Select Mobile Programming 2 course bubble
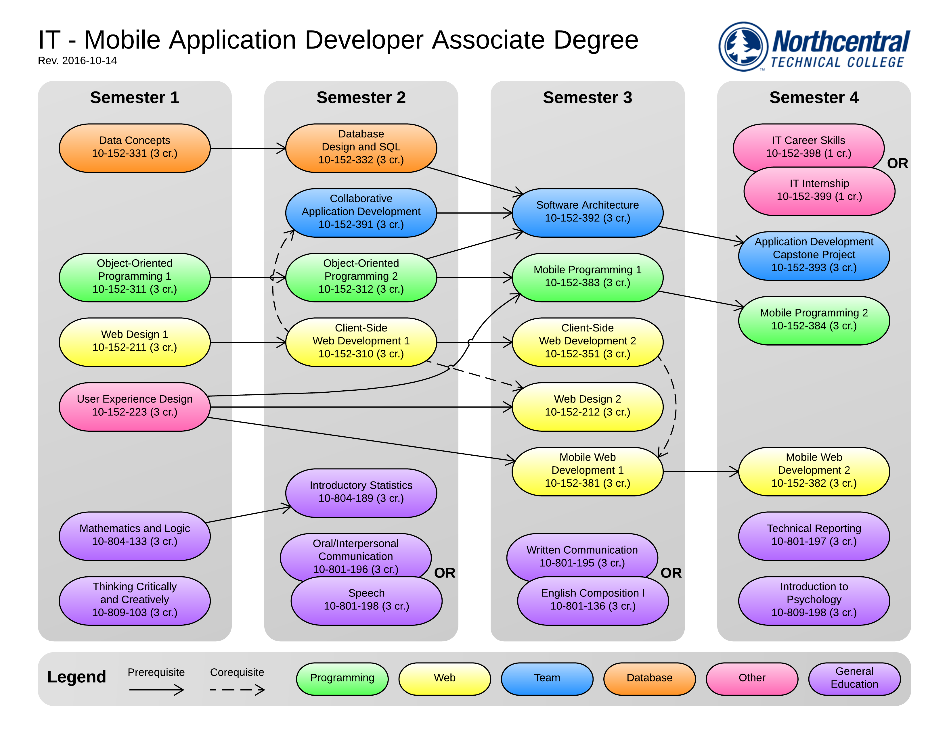The image size is (949, 733). tap(814, 320)
